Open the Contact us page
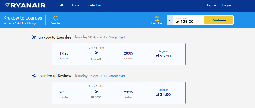The image size is (255, 108). pyautogui.click(x=94, y=5)
